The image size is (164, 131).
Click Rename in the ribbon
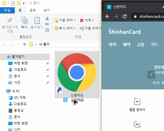[90, 28]
